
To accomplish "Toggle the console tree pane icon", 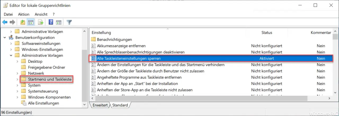I will pyautogui.click(x=30, y=22).
